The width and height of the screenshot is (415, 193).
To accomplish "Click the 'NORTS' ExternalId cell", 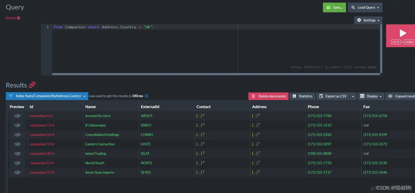I will pyautogui.click(x=146, y=163).
